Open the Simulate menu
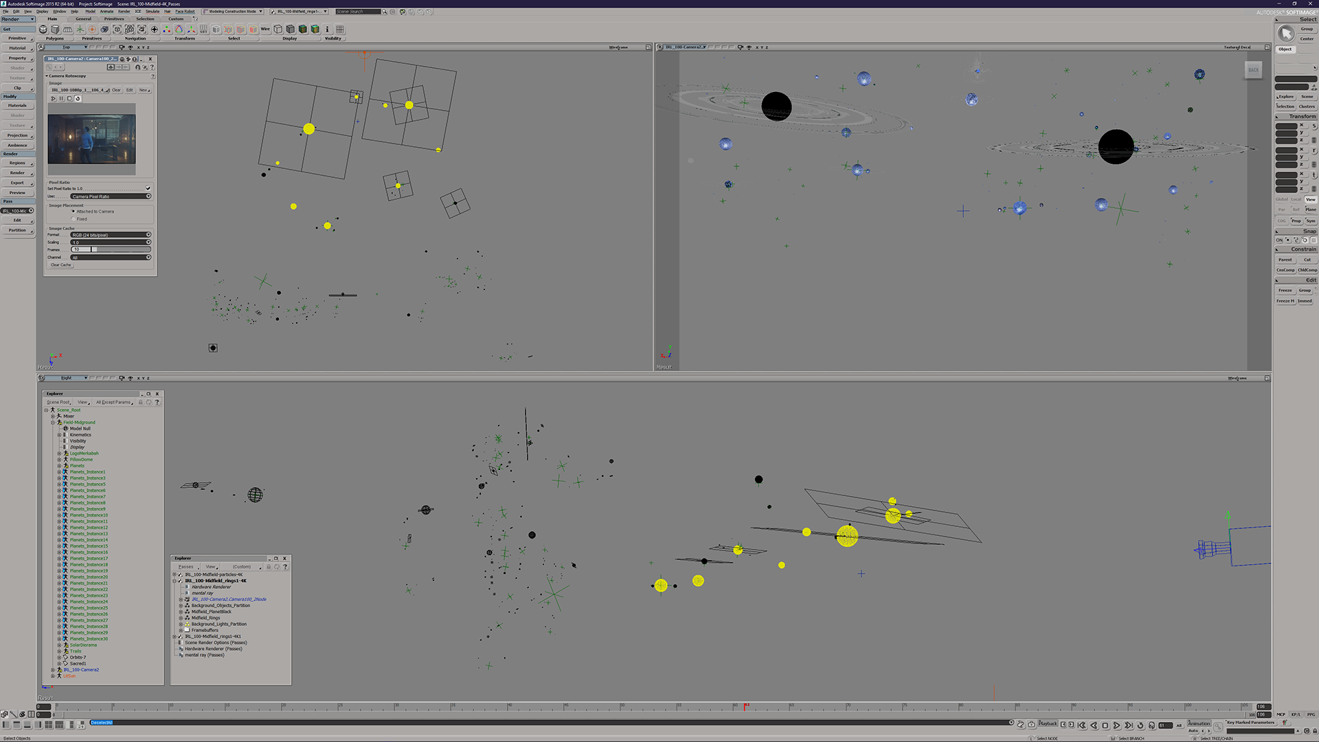 pyautogui.click(x=152, y=12)
